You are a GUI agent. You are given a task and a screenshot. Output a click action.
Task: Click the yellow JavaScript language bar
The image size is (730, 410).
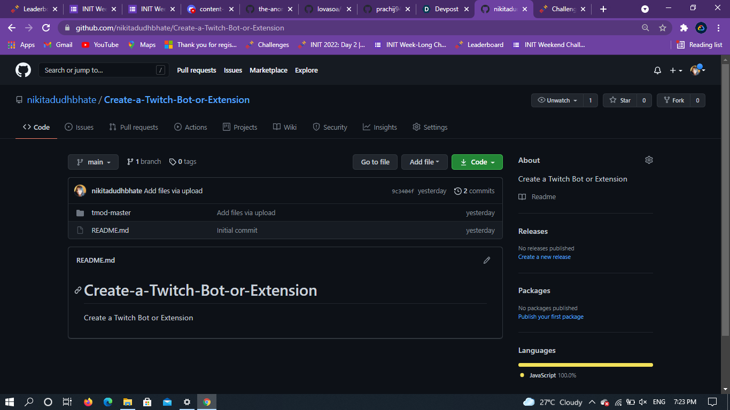click(x=585, y=365)
